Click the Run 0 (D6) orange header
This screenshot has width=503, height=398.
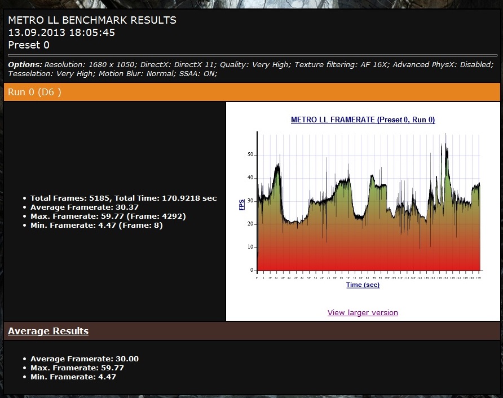pos(252,92)
